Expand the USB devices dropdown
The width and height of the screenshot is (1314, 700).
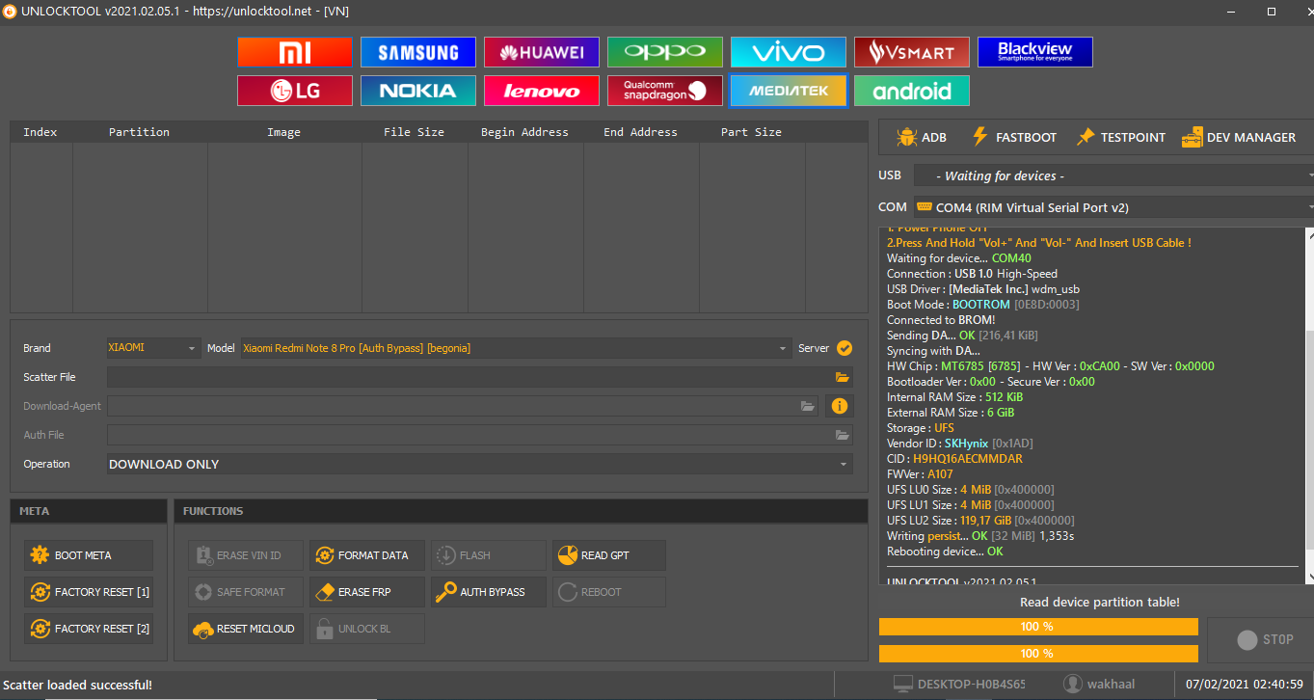point(1113,175)
